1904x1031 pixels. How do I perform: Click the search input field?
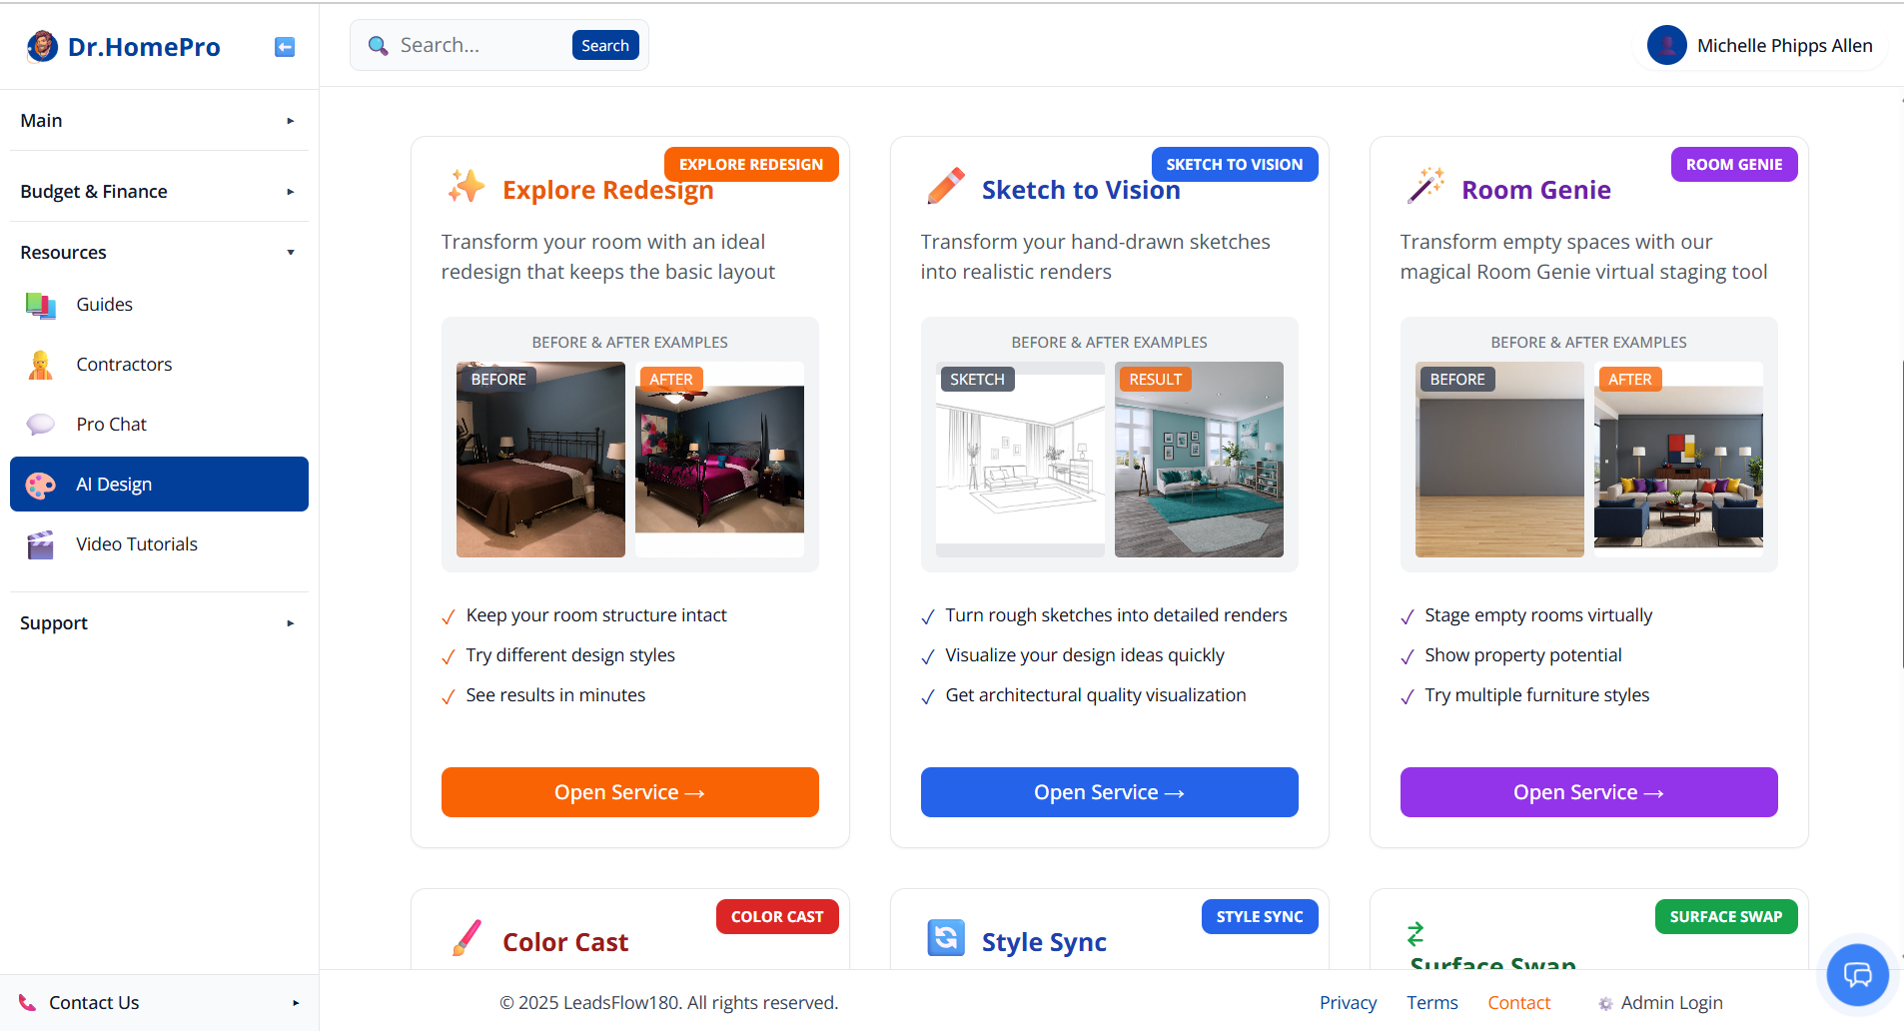479,45
